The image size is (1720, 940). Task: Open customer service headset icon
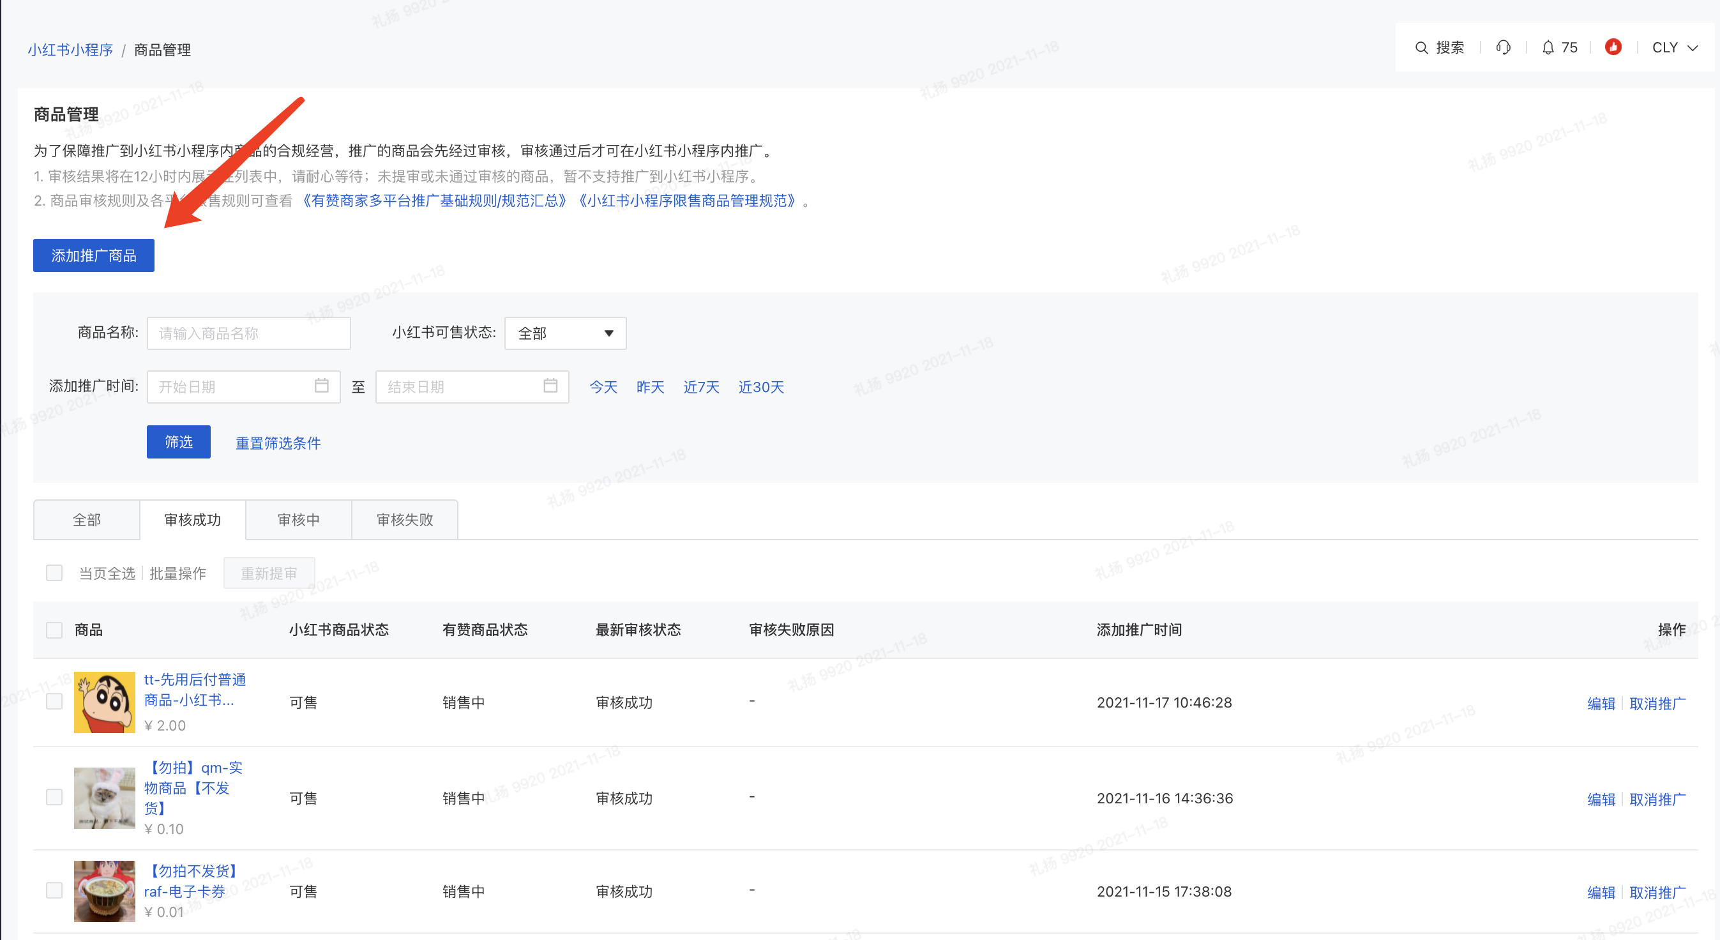click(1503, 47)
